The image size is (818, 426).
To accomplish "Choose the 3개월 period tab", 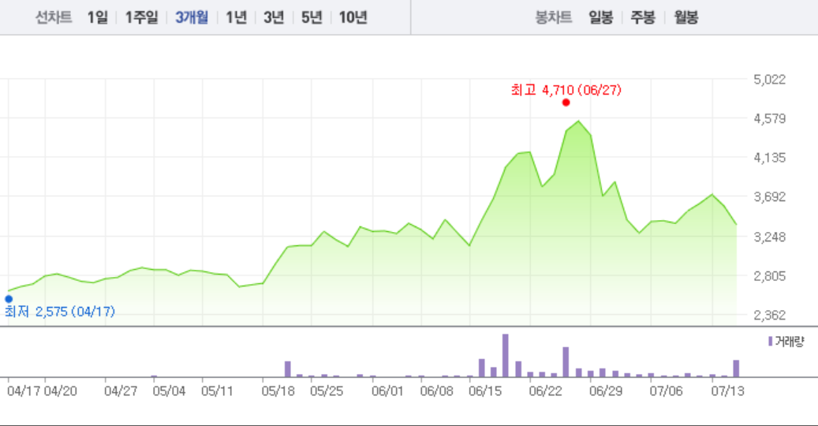I will (192, 17).
